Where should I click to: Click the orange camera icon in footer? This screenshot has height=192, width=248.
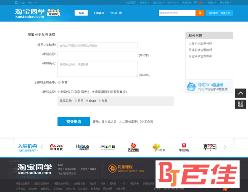112,168
